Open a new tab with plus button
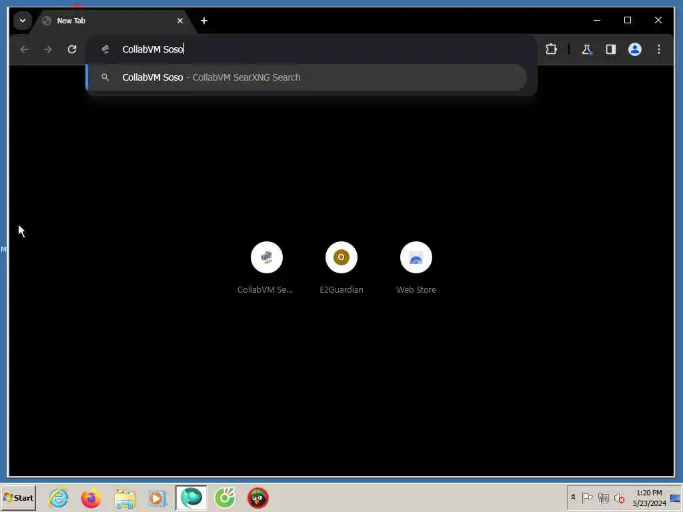 [204, 21]
